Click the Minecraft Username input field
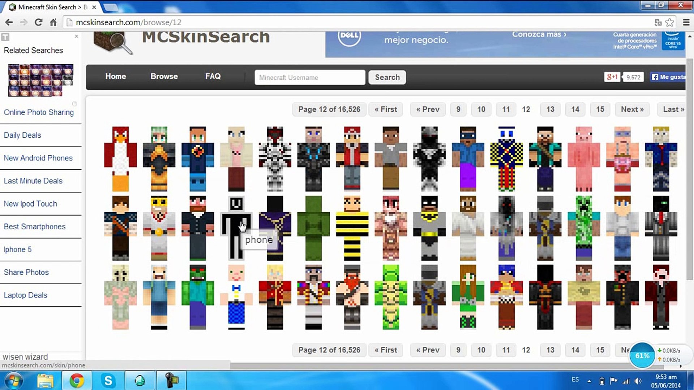This screenshot has width=694, height=390. click(310, 78)
